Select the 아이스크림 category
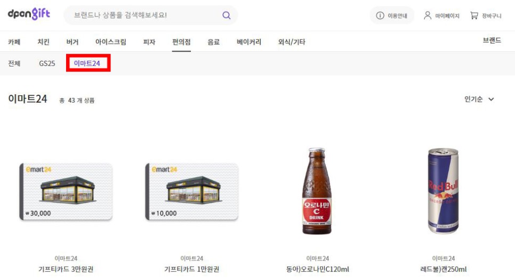This screenshot has width=515, height=278. (111, 42)
